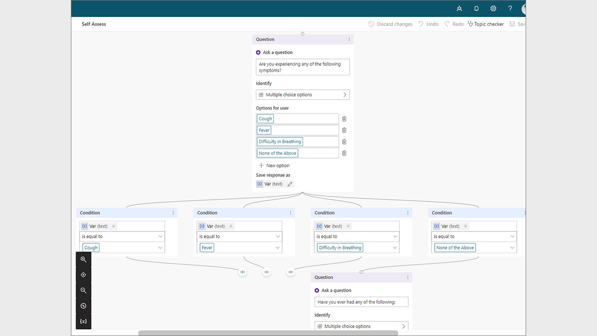Open the variables {x} panel
Viewport: 597px width, 336px height.
83,322
